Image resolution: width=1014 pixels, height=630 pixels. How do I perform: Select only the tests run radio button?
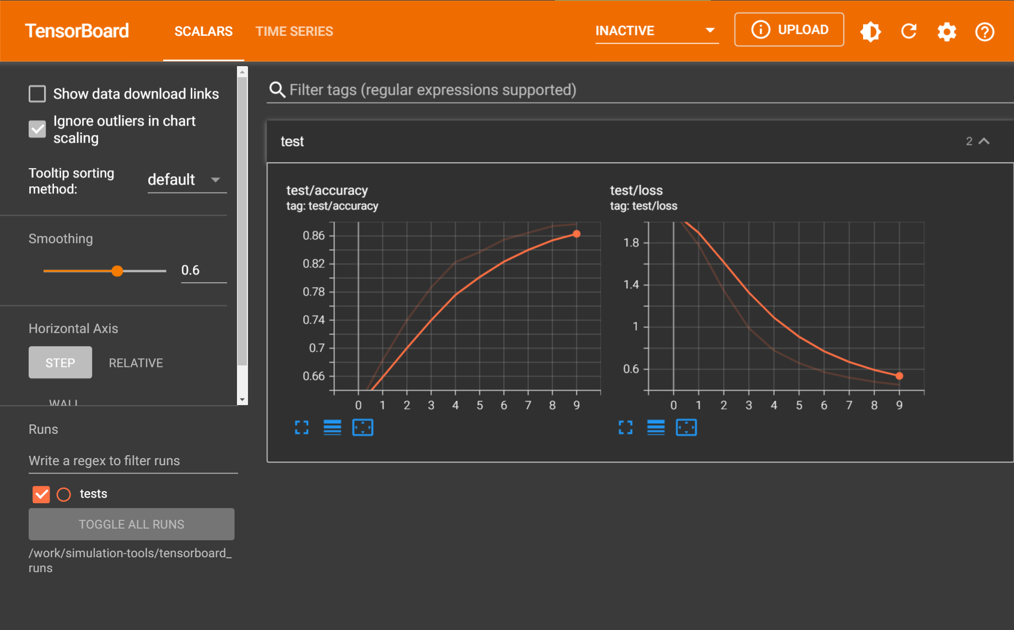pyautogui.click(x=64, y=494)
